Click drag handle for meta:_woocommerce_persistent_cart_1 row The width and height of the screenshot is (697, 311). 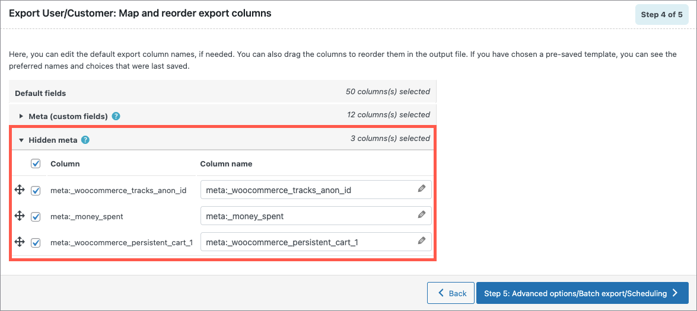tap(19, 242)
